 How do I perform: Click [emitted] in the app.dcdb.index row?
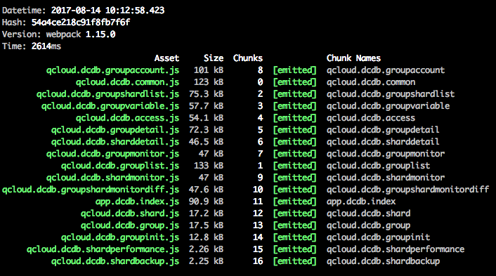(294, 202)
